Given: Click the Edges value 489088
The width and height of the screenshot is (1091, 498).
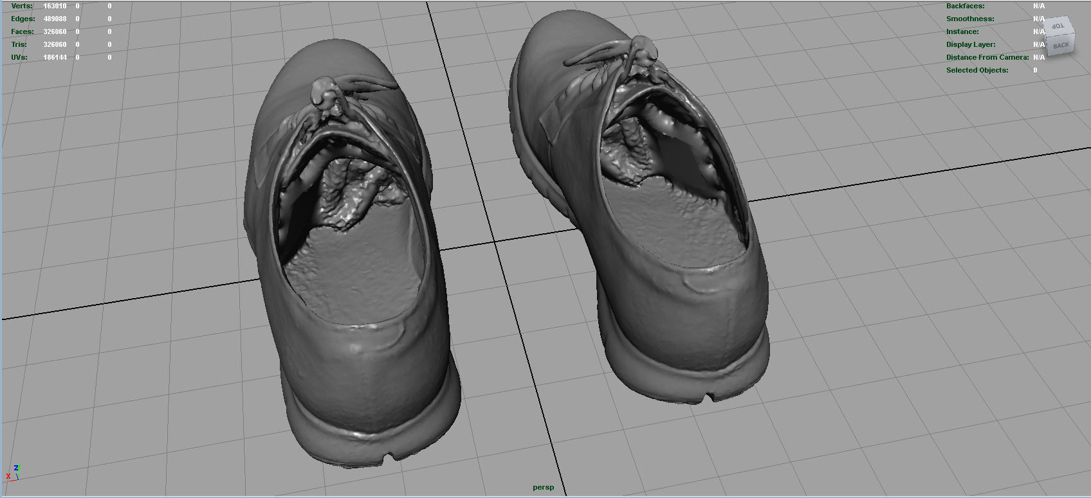Looking at the screenshot, I should (55, 19).
